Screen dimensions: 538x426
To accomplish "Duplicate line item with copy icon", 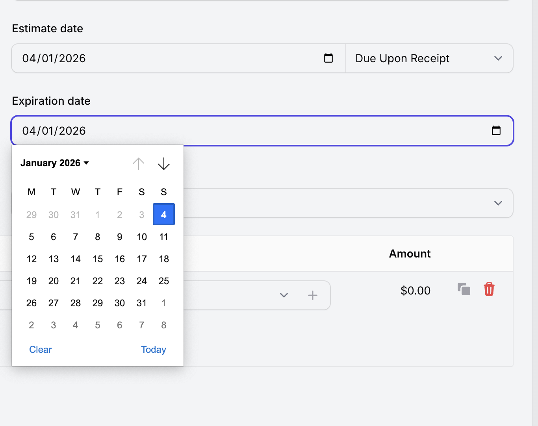I will tap(464, 289).
